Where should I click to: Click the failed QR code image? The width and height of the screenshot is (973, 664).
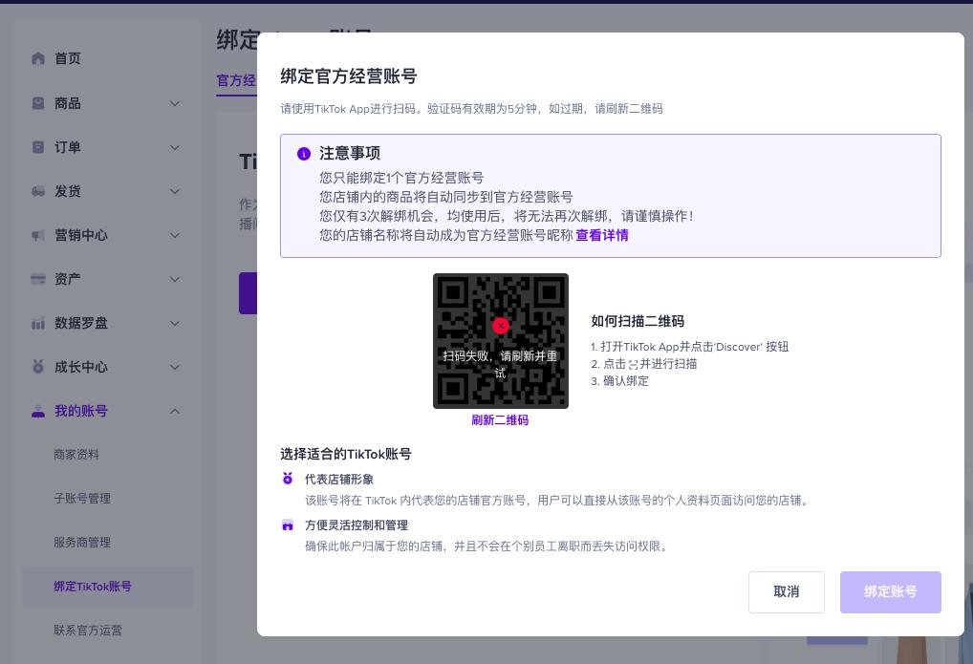click(501, 341)
